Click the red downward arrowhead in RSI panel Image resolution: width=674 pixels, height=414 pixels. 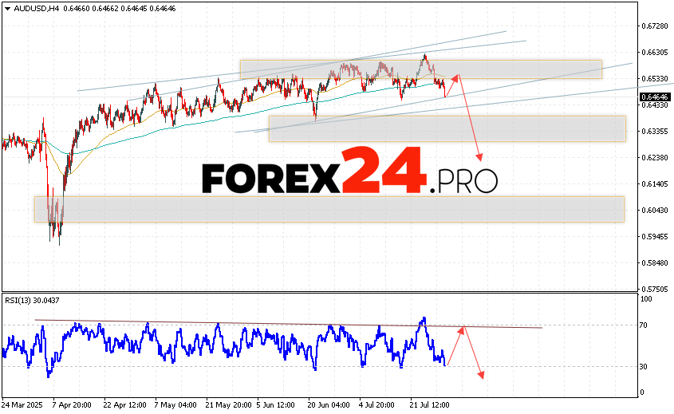pyautogui.click(x=481, y=375)
